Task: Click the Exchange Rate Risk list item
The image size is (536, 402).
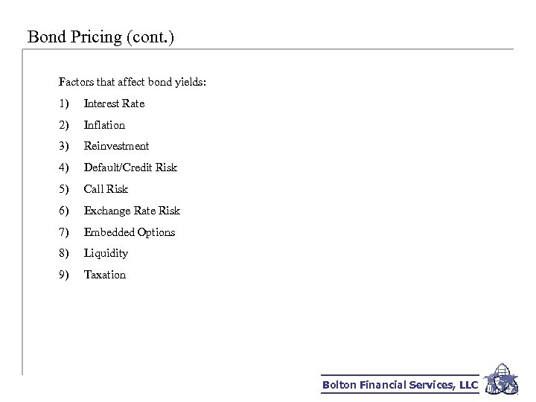Action: click(132, 211)
